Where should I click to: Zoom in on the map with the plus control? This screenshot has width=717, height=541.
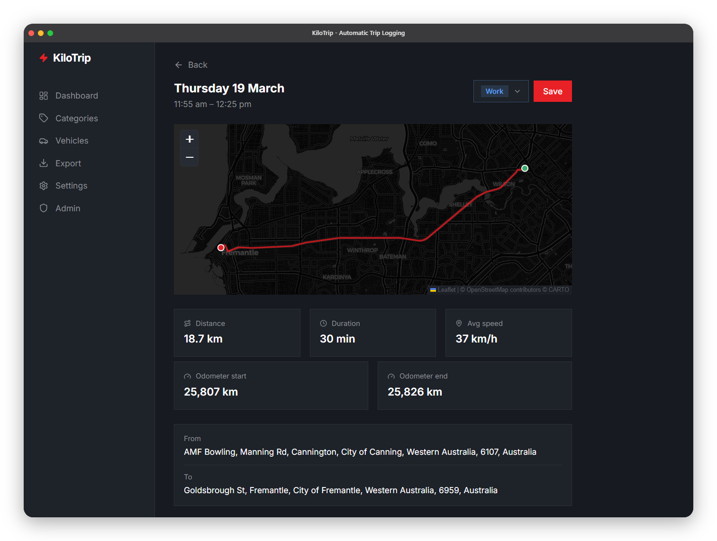pos(189,139)
